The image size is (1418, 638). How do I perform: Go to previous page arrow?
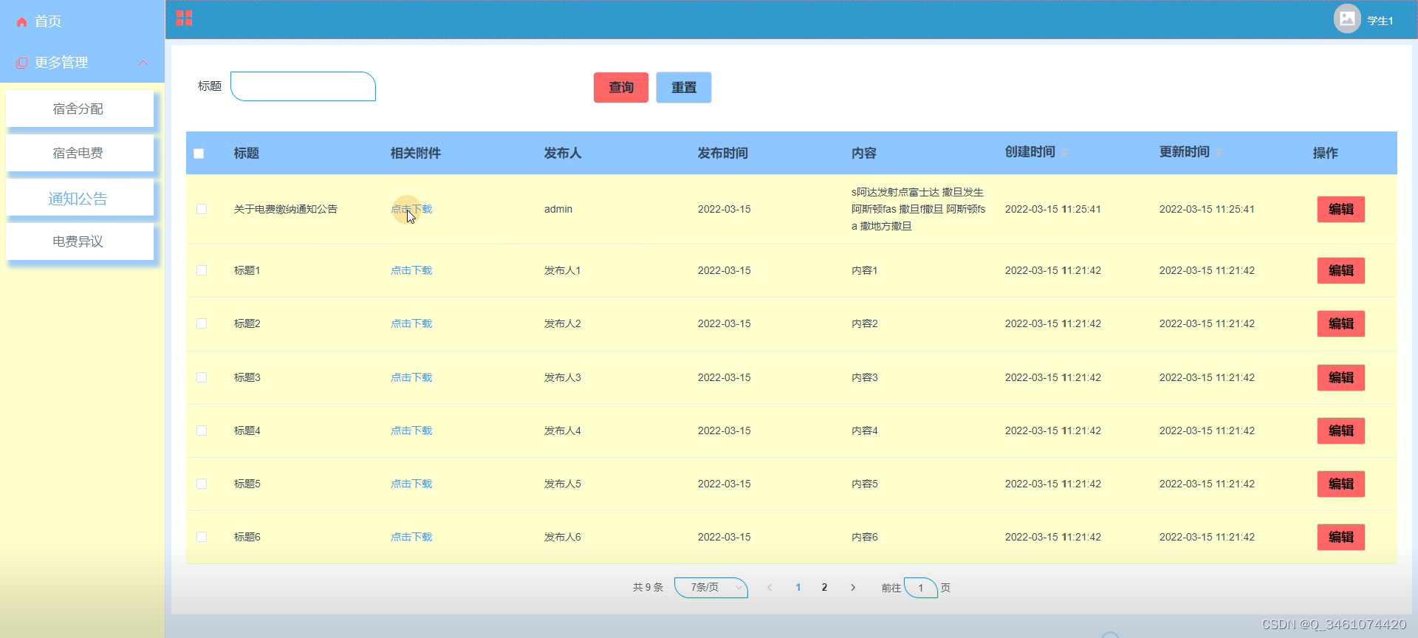pos(770,588)
